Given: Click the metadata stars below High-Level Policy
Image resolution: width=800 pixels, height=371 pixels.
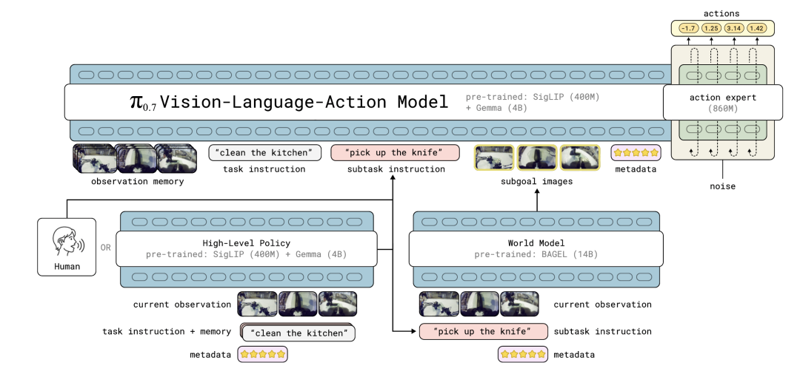Looking at the screenshot, I should 261,355.
